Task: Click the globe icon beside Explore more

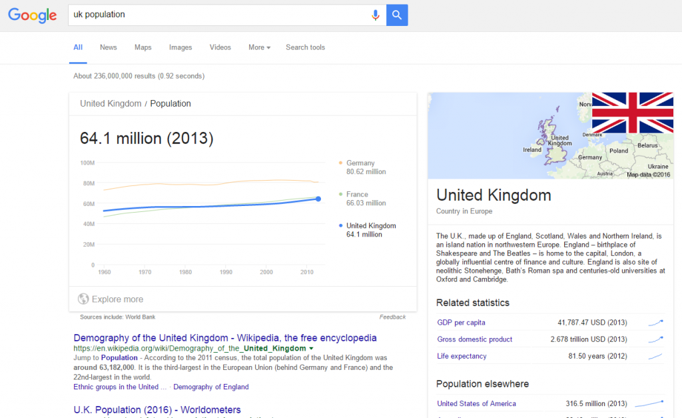Action: pos(83,299)
